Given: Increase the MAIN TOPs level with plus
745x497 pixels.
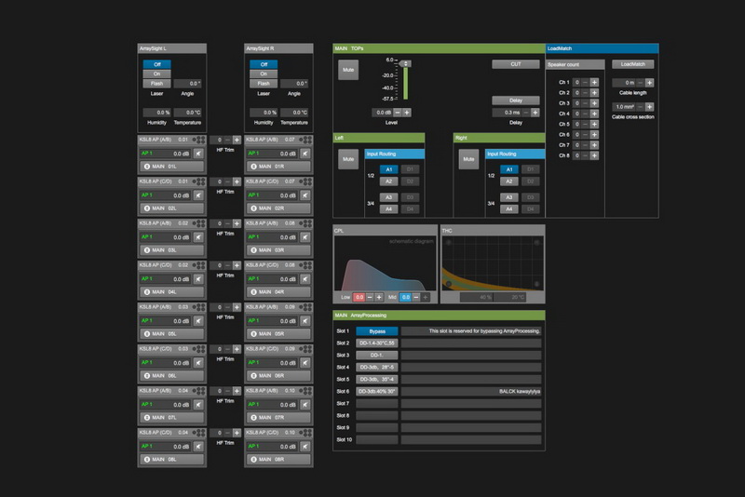Looking at the screenshot, I should pyautogui.click(x=407, y=112).
